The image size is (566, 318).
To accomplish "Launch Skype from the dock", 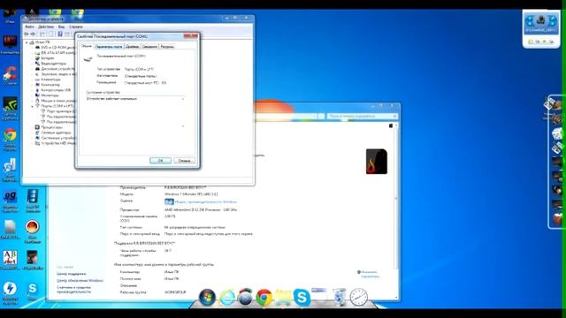I will tap(302, 298).
